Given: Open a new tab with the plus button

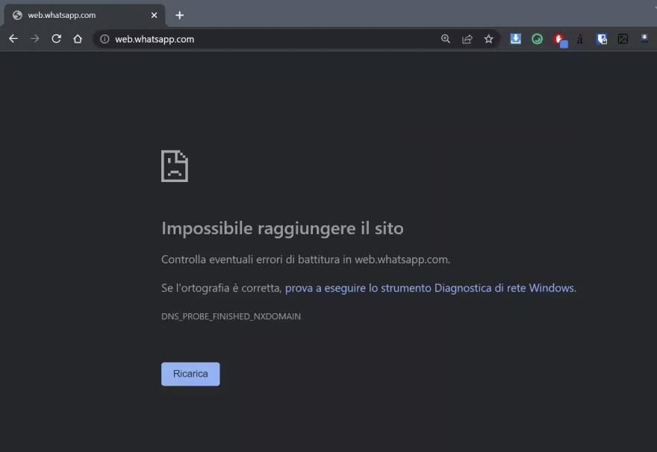Looking at the screenshot, I should tap(181, 14).
